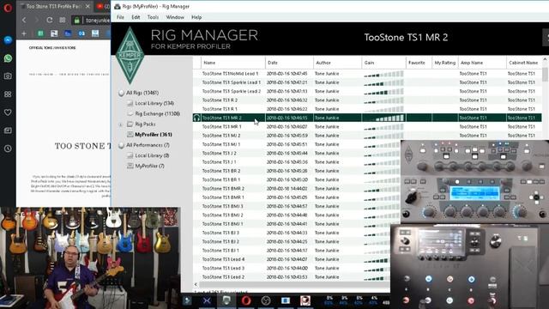Viewport: 549px width, 309px height.
Task: Select MyProfiler (7) under All Performances
Action: pyautogui.click(x=149, y=166)
